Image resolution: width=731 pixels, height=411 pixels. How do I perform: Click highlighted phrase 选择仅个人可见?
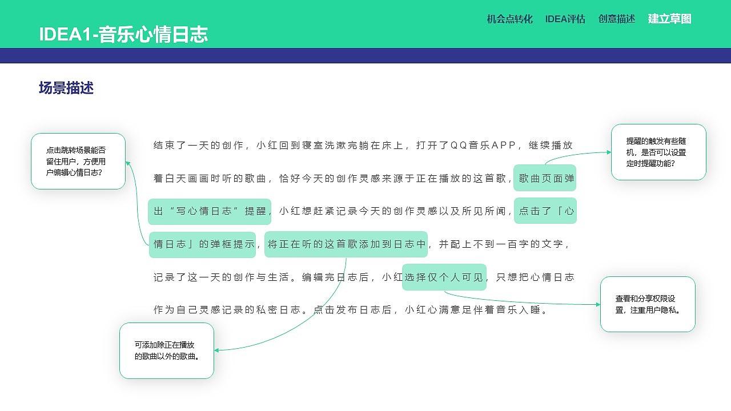(444, 277)
